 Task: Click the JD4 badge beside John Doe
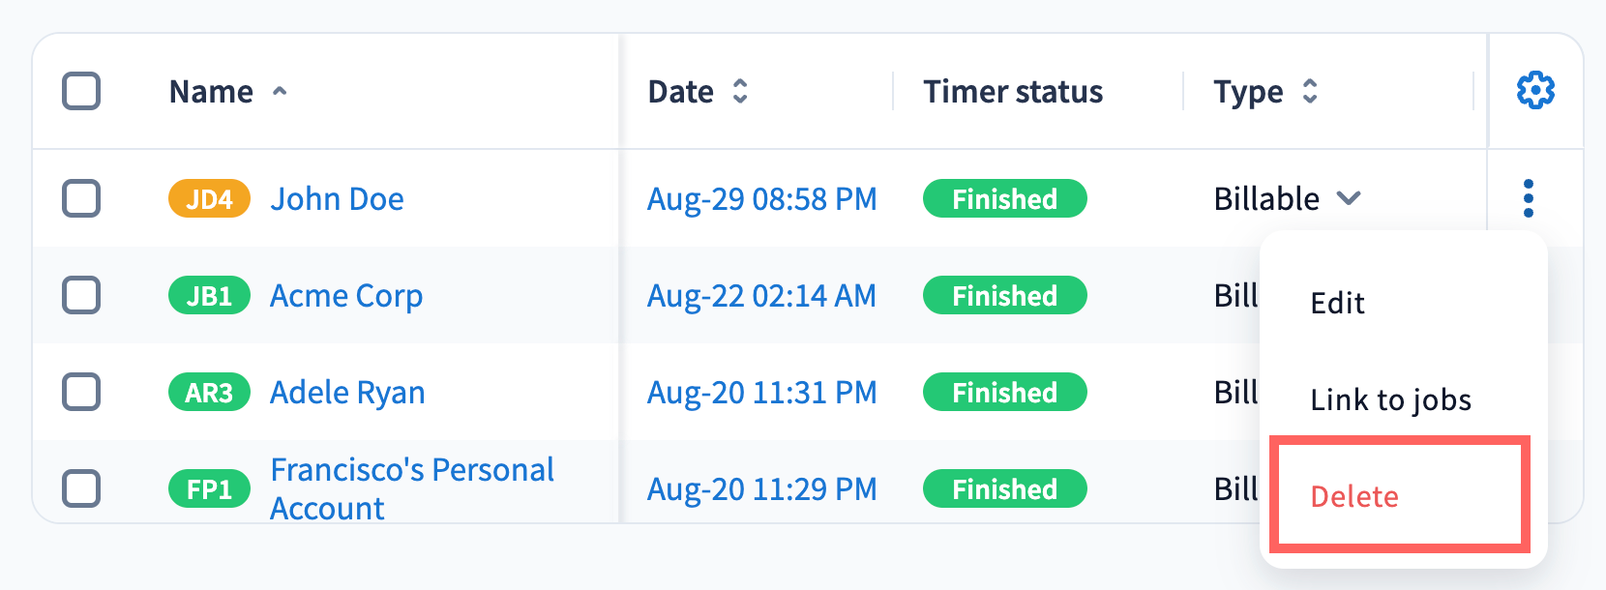pyautogui.click(x=209, y=199)
